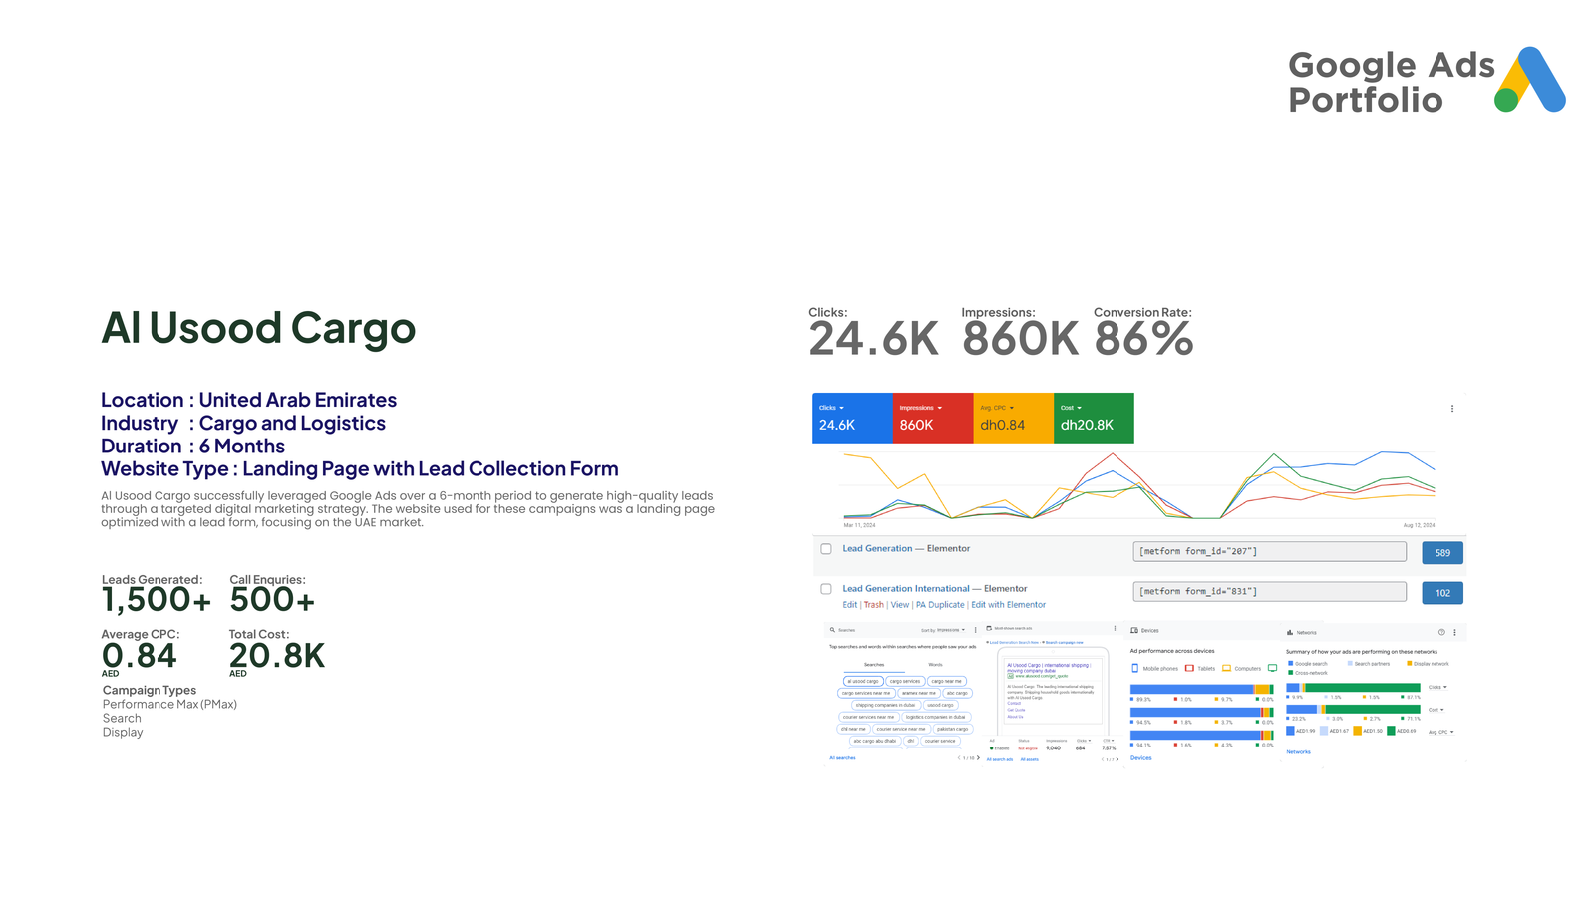Image resolution: width=1595 pixels, height=897 pixels.
Task: Click the Display network legend swatch
Action: 1410,663
